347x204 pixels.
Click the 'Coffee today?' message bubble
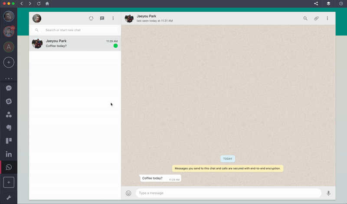point(160,178)
